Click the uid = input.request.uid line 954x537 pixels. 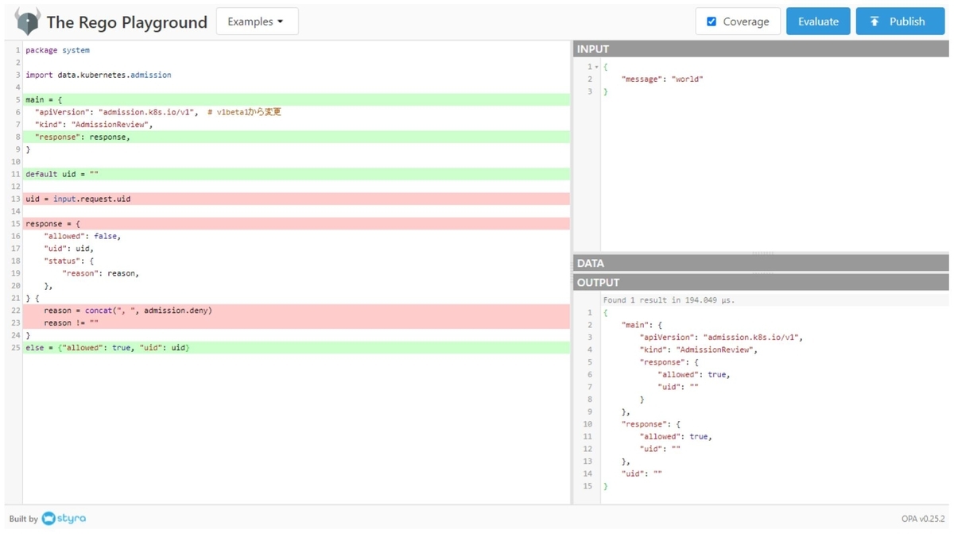pyautogui.click(x=297, y=199)
